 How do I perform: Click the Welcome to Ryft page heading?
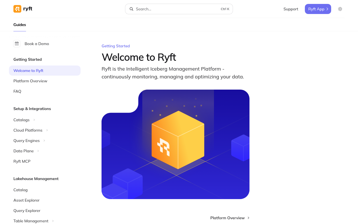pos(139,57)
